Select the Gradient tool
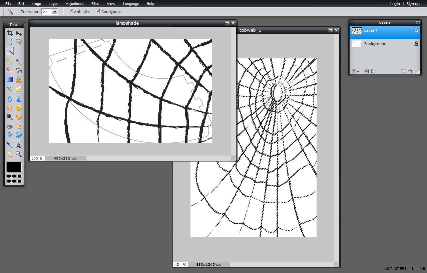Image resolution: width=427 pixels, height=273 pixels. tap(10, 80)
